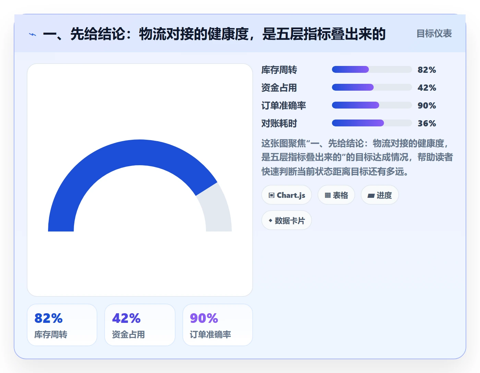Click the bar icon in 进度 tag
The height and width of the screenshot is (373, 480).
coord(371,196)
